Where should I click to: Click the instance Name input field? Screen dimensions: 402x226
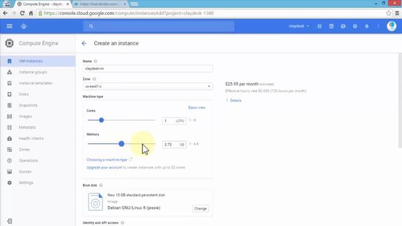point(148,68)
